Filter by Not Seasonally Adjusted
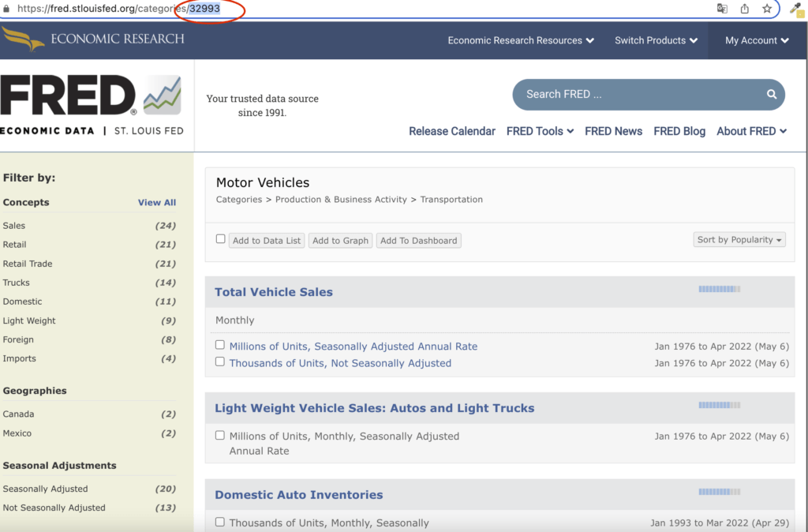Screen dimensions: 808x532 pyautogui.click(x=54, y=508)
